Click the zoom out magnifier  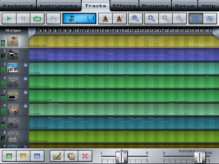[166, 19]
